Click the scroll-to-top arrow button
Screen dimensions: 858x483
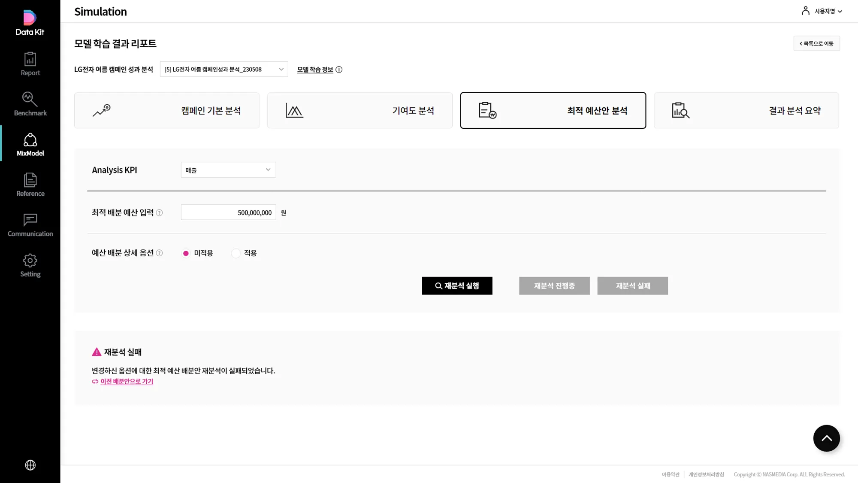pyautogui.click(x=826, y=438)
